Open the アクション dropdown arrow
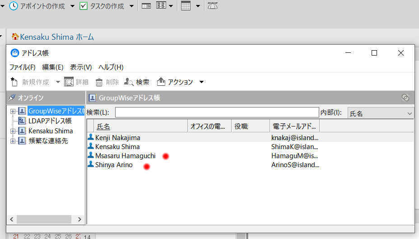This screenshot has height=239, width=419. click(201, 82)
